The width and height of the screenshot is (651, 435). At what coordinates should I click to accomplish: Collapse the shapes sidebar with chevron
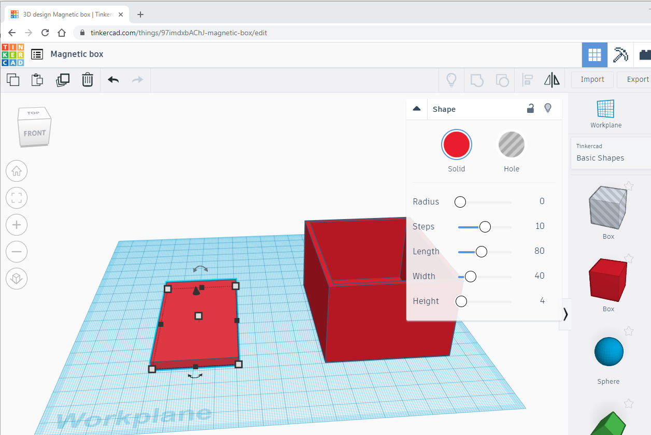(565, 314)
